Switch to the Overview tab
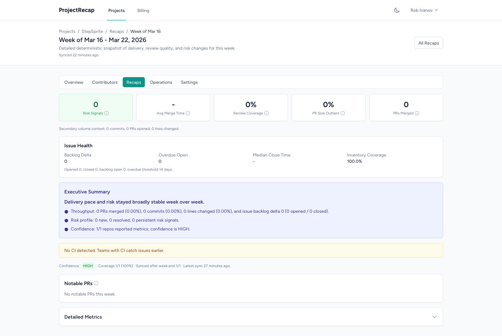This screenshot has width=502, height=336. pyautogui.click(x=74, y=82)
